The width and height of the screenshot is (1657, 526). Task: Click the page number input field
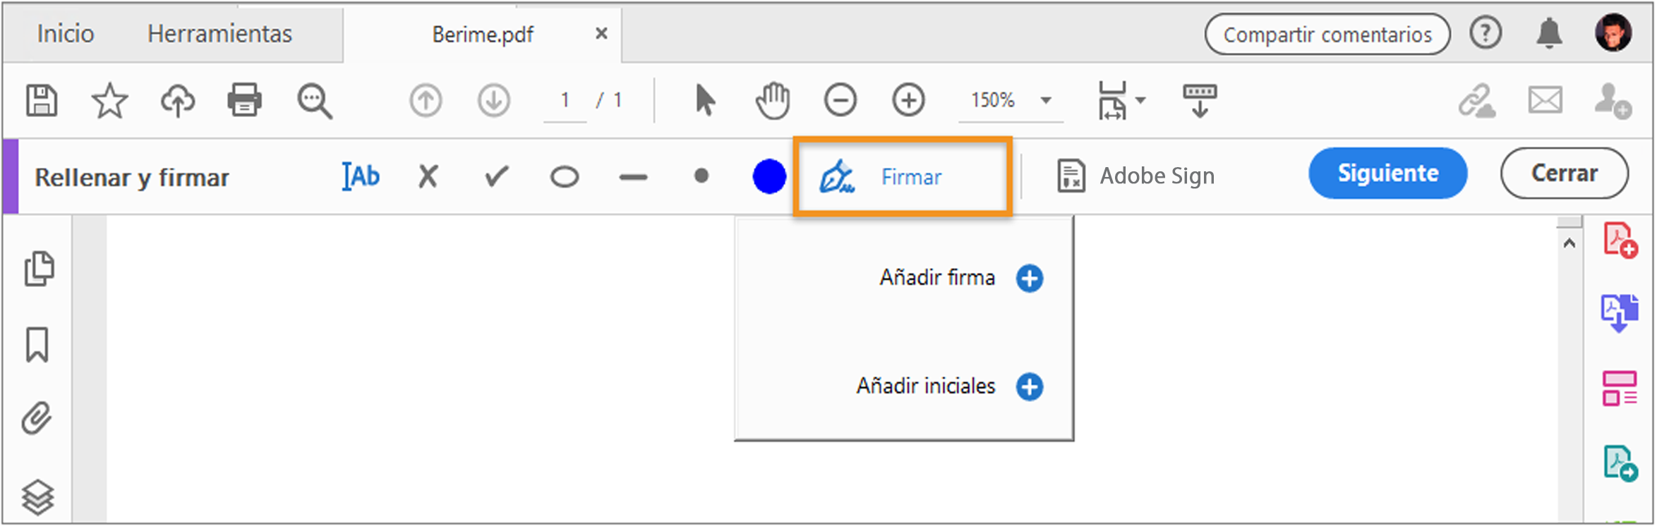(565, 100)
